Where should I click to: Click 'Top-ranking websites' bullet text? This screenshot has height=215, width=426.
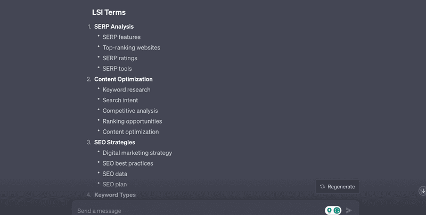tap(131, 48)
